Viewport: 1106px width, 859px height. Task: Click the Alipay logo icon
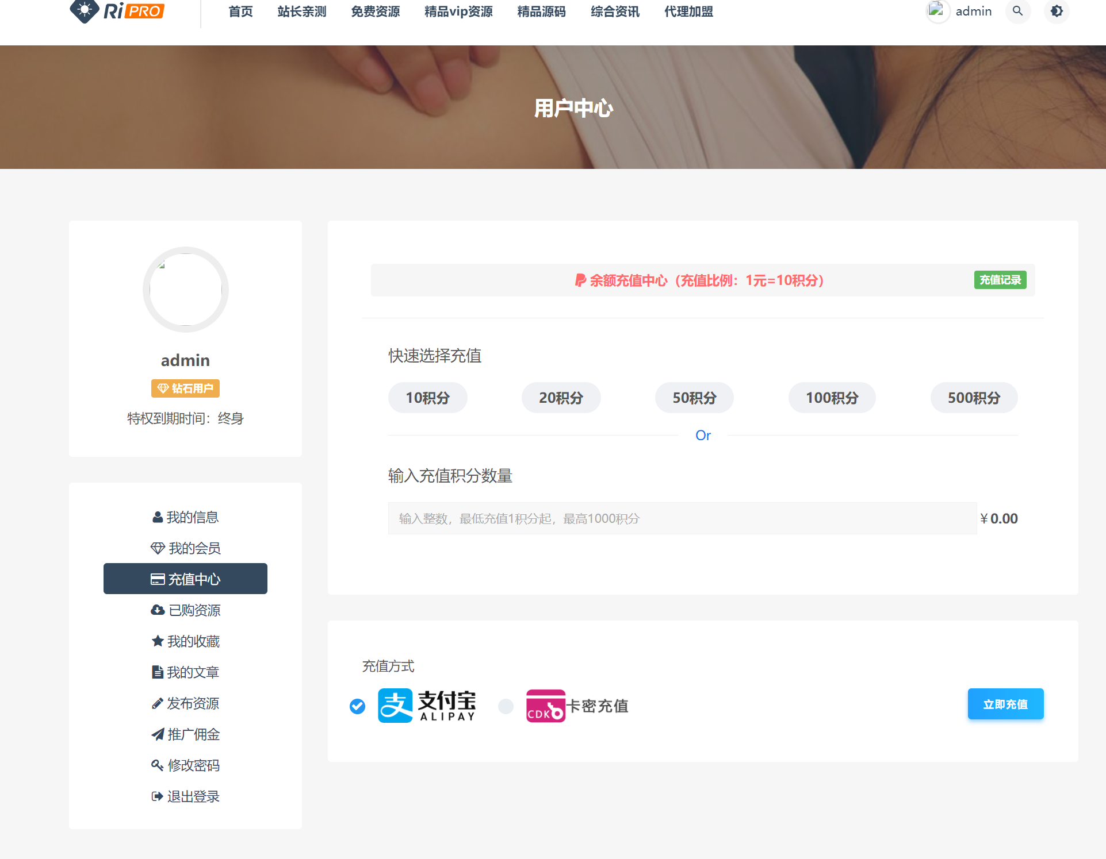[x=395, y=705]
